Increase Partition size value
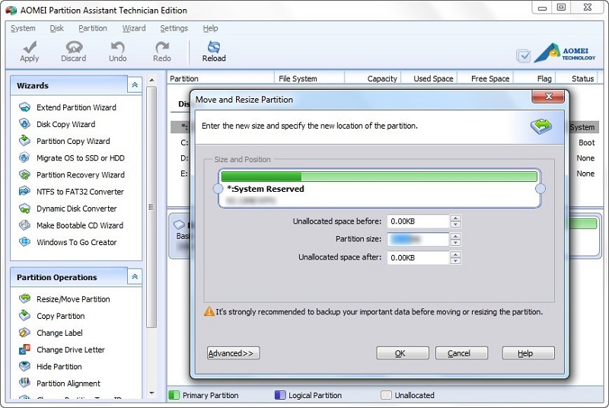The width and height of the screenshot is (609, 408). [x=455, y=236]
